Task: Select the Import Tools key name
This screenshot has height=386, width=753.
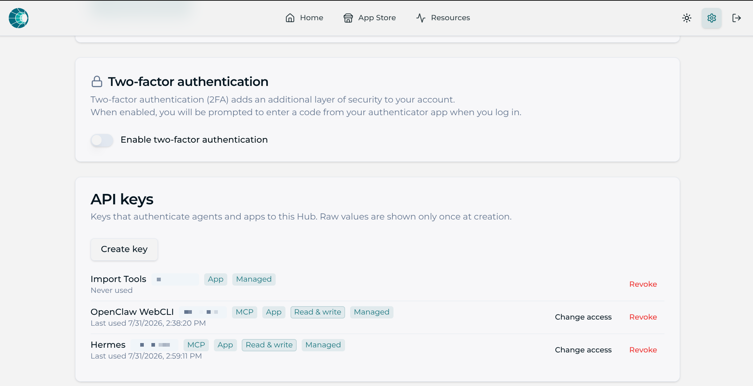Action: point(119,279)
